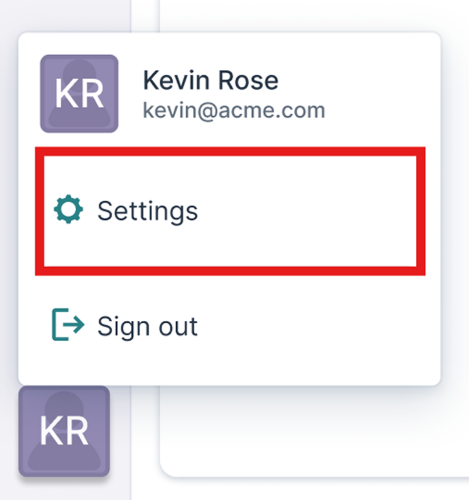Click the gear icon beside Settings

coord(68,210)
